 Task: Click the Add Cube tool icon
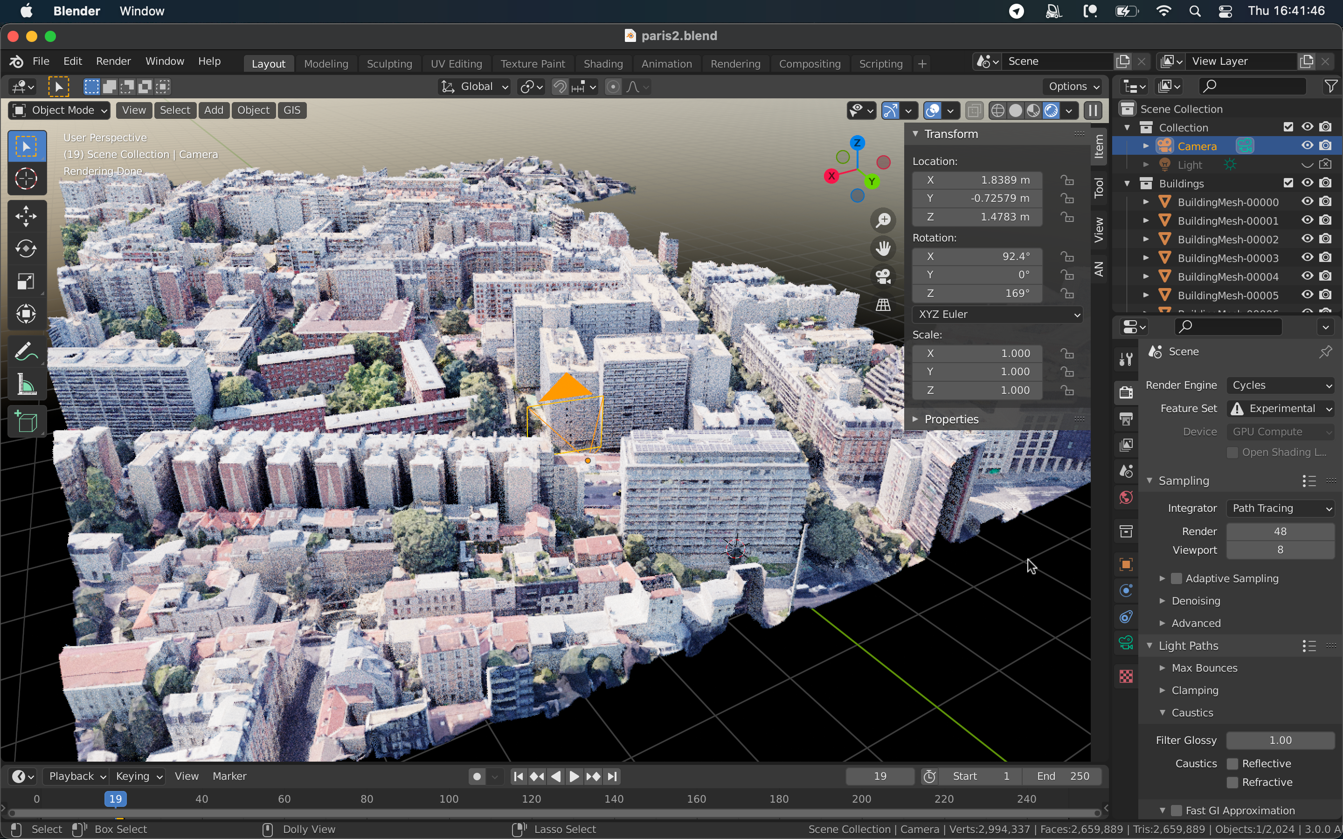pyautogui.click(x=26, y=422)
